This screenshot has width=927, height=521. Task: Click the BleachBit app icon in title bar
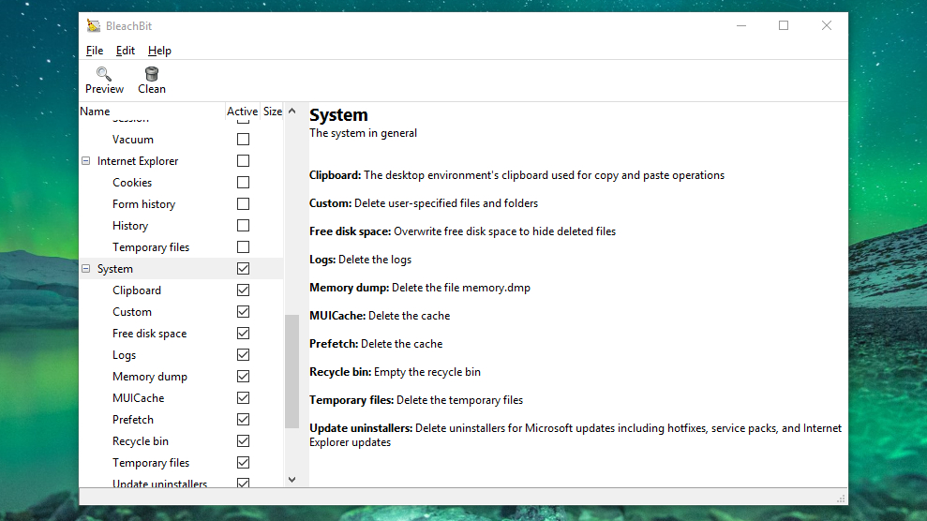click(x=94, y=25)
